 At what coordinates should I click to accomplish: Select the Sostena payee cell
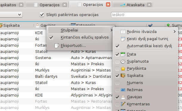tap(43, 58)
